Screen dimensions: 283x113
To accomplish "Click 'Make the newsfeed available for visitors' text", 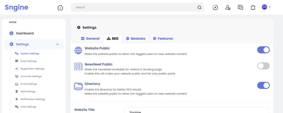I will click(123, 69).
